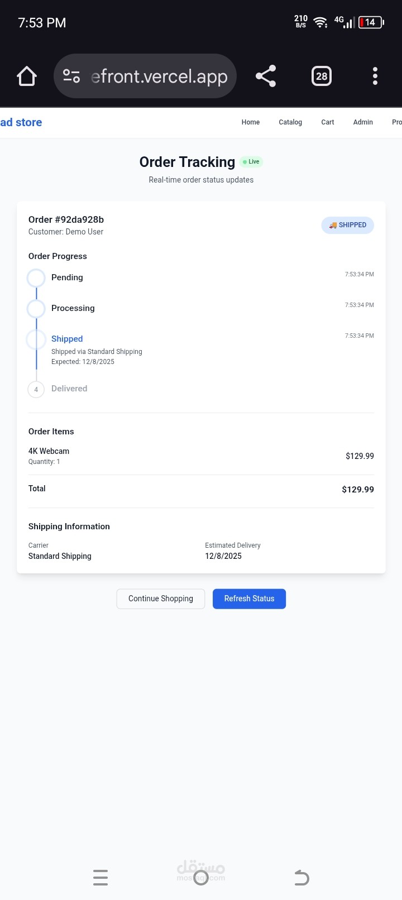Navigate to the Admin page
The width and height of the screenshot is (402, 900).
click(x=363, y=122)
